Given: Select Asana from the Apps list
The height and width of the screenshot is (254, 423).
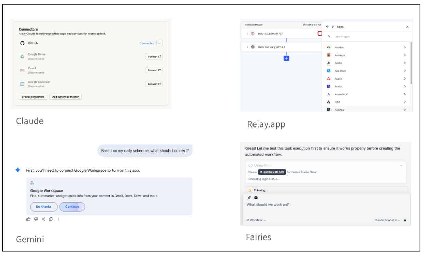Looking at the screenshot, I should pyautogui.click(x=339, y=78).
